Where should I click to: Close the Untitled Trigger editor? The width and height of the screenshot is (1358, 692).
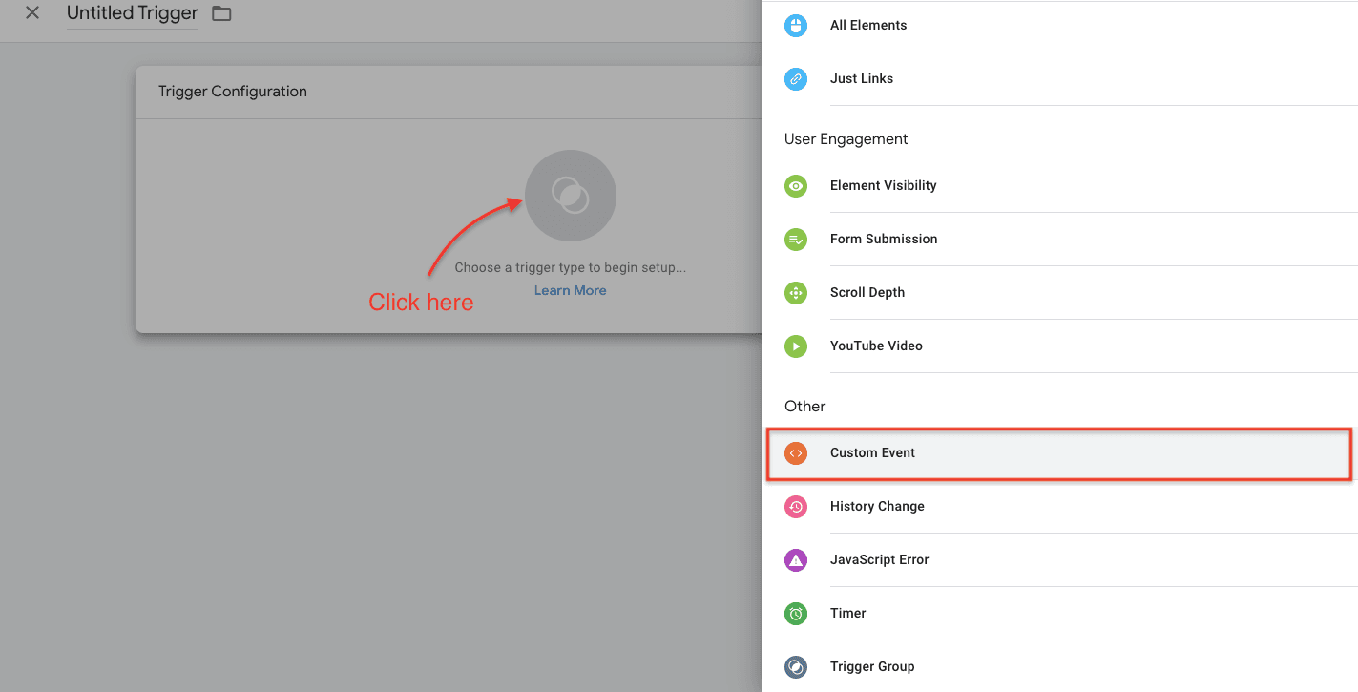click(32, 13)
